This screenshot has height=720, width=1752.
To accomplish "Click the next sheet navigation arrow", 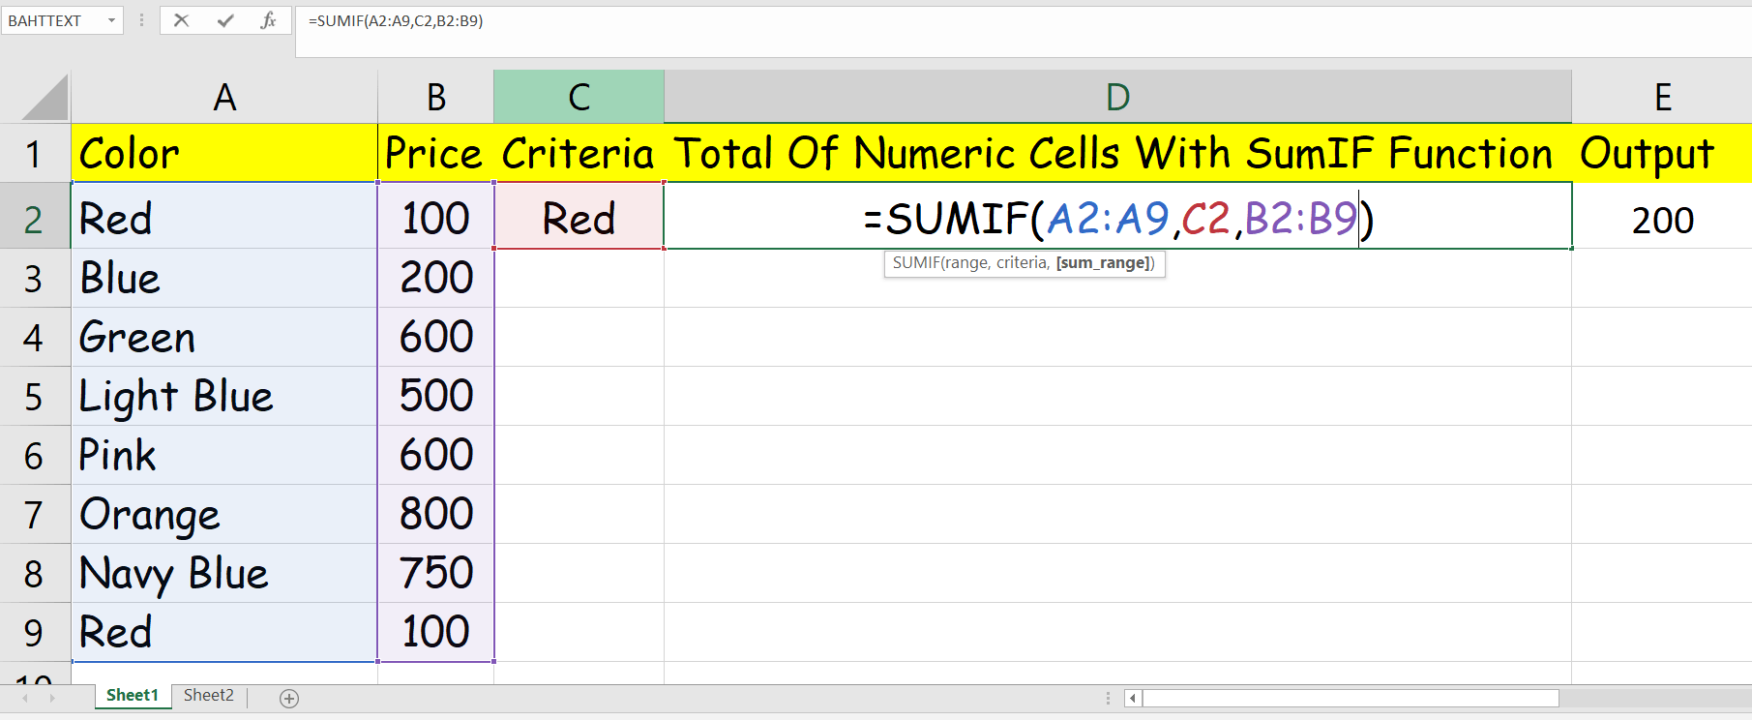I will tap(52, 698).
